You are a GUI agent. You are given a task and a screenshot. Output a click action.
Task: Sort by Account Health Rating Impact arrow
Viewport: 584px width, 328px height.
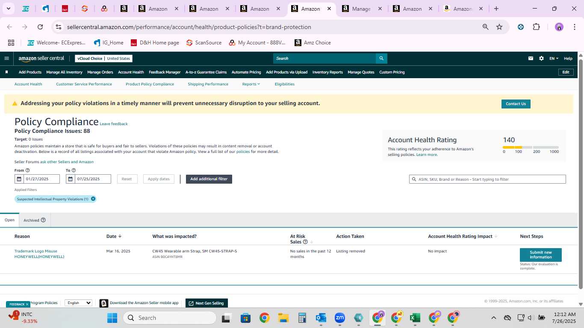(496, 236)
